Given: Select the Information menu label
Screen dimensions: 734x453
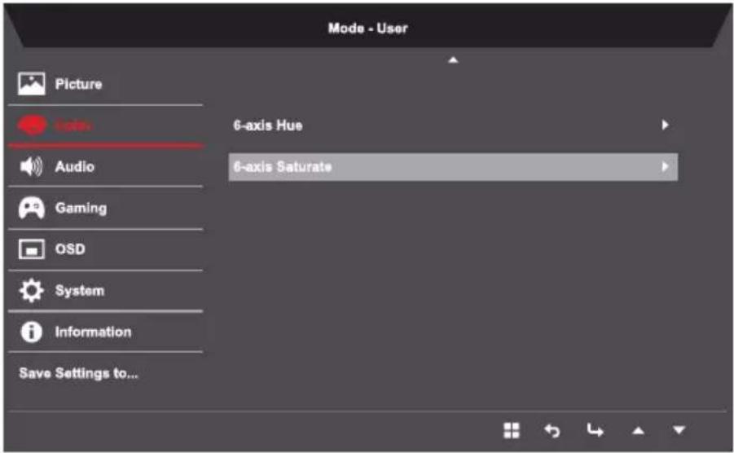Looking at the screenshot, I should [93, 332].
